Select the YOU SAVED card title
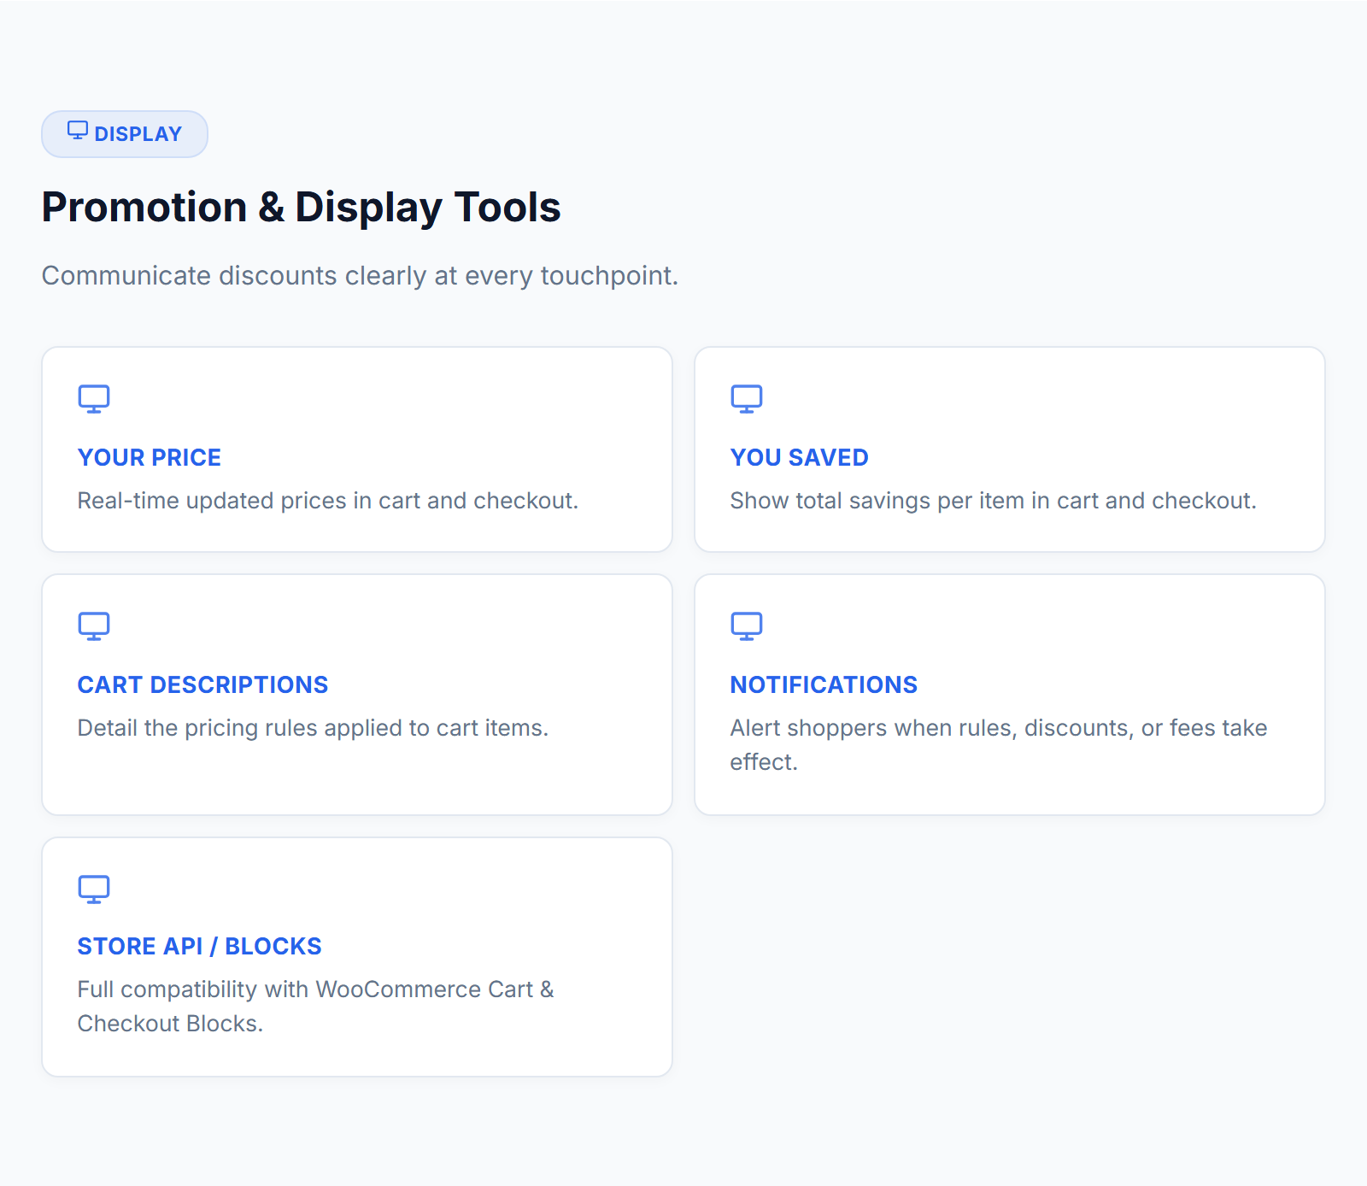 click(x=800, y=458)
